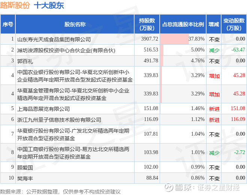Click the 十大股东 heading
Screen dimensions: 247x195
tap(49, 6)
